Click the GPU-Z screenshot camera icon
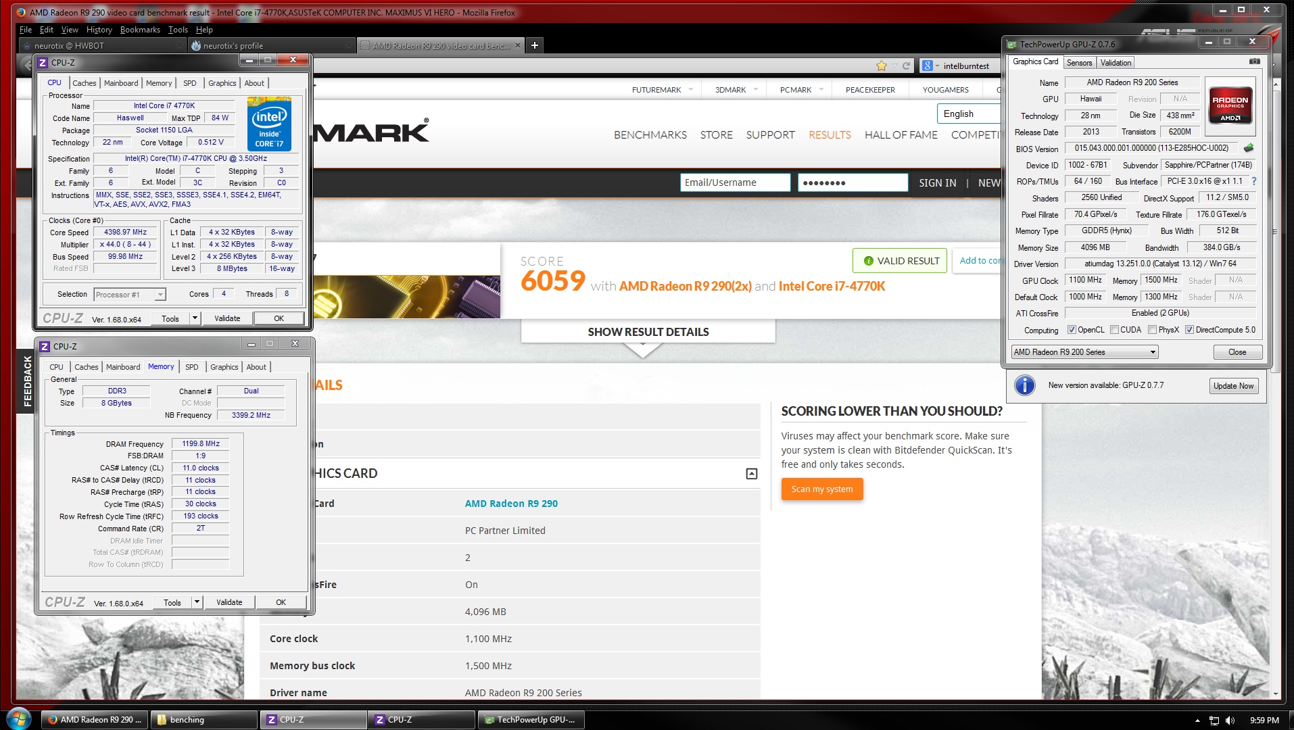The width and height of the screenshot is (1294, 730). point(1254,62)
